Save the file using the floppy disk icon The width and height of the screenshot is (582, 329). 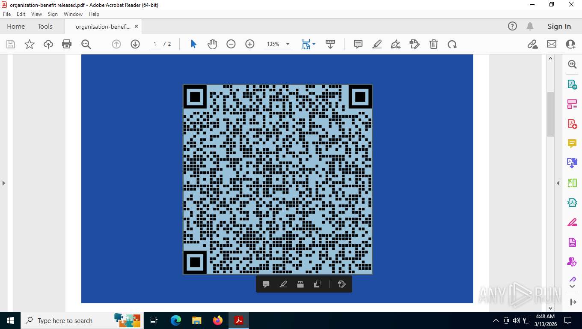click(11, 44)
